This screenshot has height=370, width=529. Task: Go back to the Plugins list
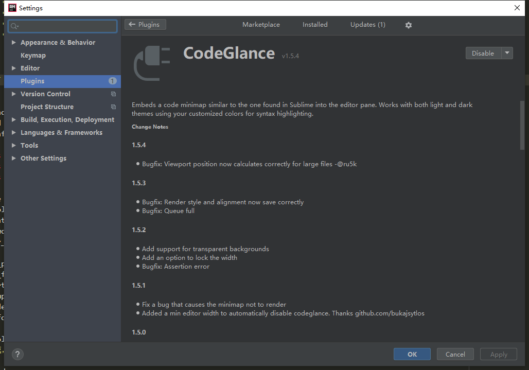[x=145, y=25]
